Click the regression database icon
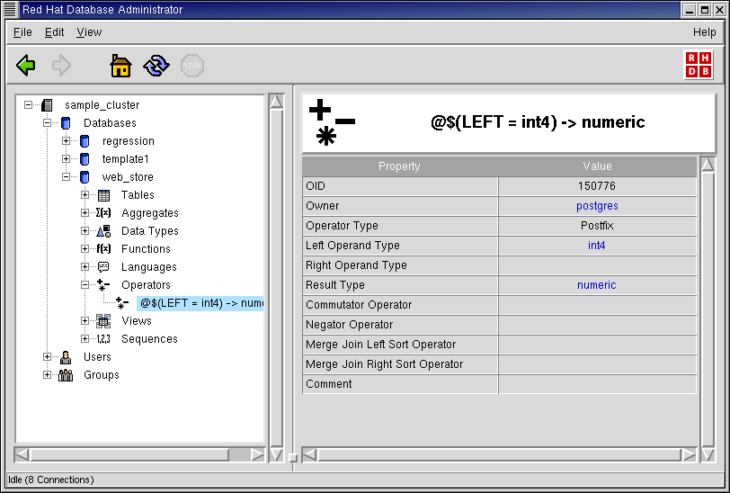This screenshot has width=730, height=493. point(85,140)
